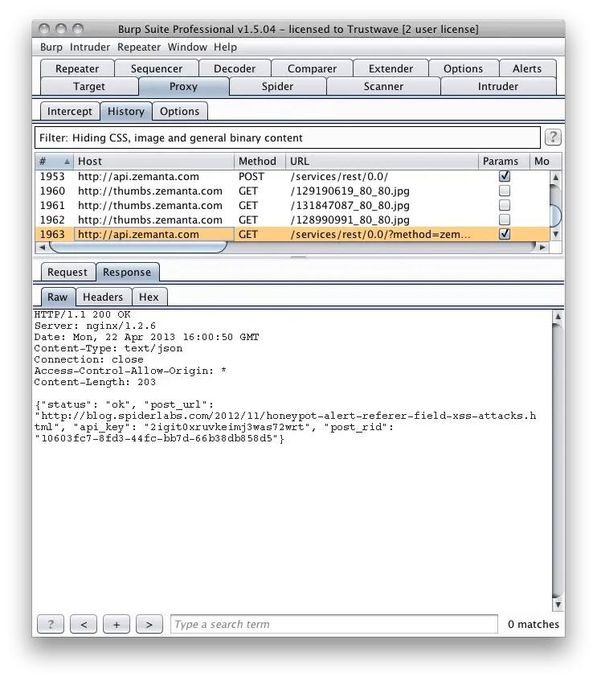
Task: Open the history filter bar settings
Action: click(287, 138)
